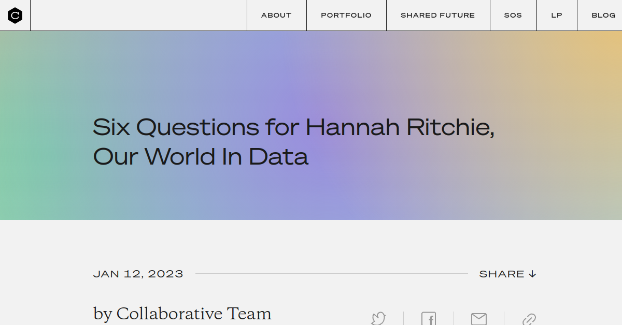Screen dimensions: 622x325
Task: Navigate to the SOS page
Action: 513,16
